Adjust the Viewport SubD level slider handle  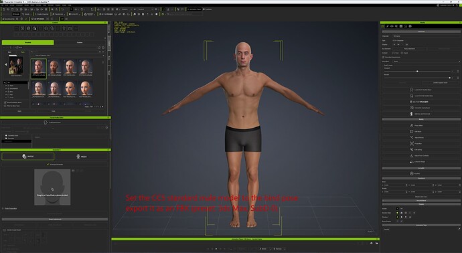417,71
